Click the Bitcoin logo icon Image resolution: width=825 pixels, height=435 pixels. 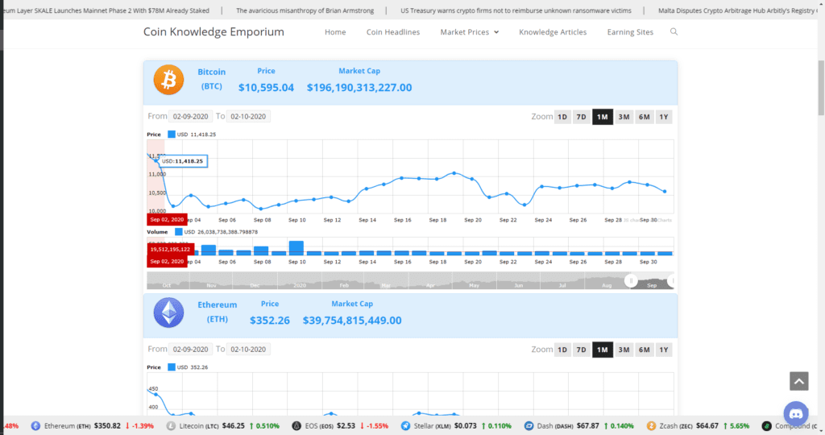click(x=168, y=80)
